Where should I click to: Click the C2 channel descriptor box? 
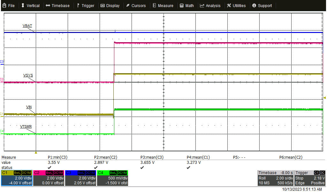[x=49, y=178]
